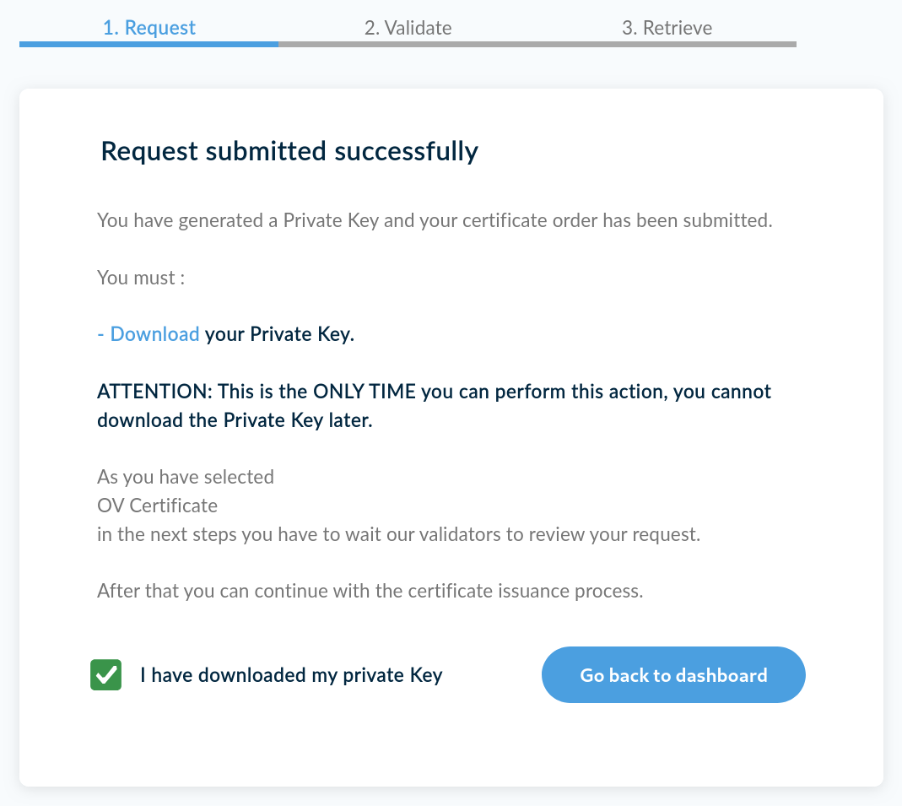This screenshot has width=902, height=806.
Task: Click the "I have downloaded my private Key" label
Action: click(x=291, y=675)
